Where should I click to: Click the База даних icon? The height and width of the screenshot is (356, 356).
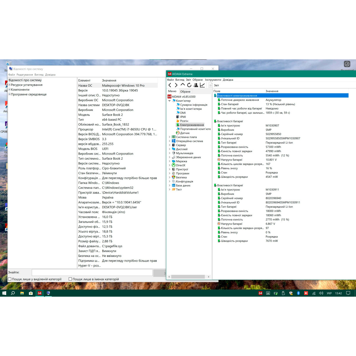(174, 185)
